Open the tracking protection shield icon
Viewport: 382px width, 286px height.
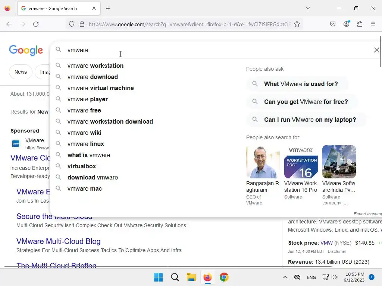[71, 24]
